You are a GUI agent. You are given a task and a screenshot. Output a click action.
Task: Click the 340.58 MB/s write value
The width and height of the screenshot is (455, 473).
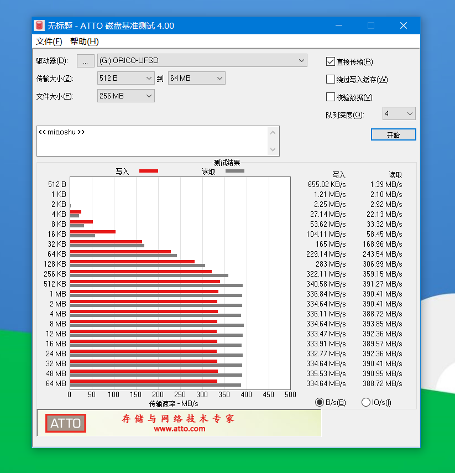(x=326, y=284)
